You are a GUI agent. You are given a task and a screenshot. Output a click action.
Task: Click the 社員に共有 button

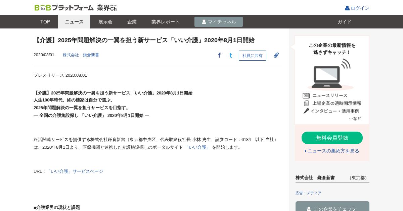[x=253, y=56]
